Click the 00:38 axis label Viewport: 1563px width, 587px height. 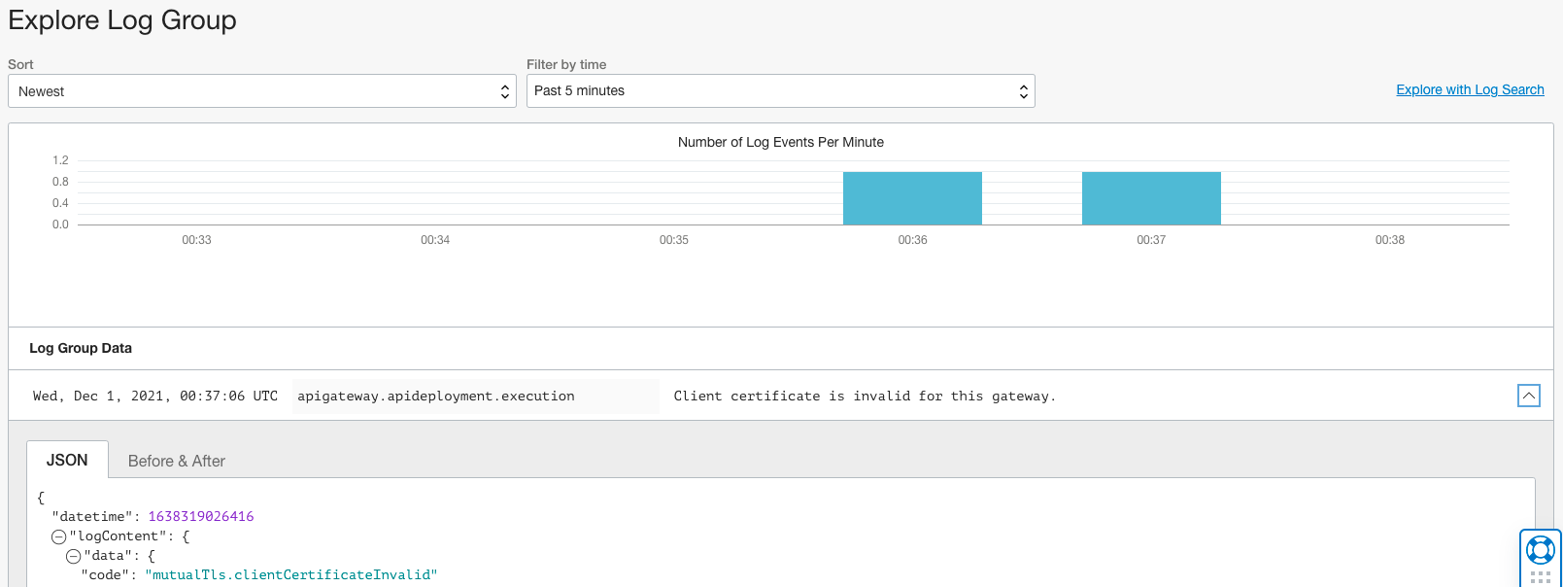tap(1390, 240)
